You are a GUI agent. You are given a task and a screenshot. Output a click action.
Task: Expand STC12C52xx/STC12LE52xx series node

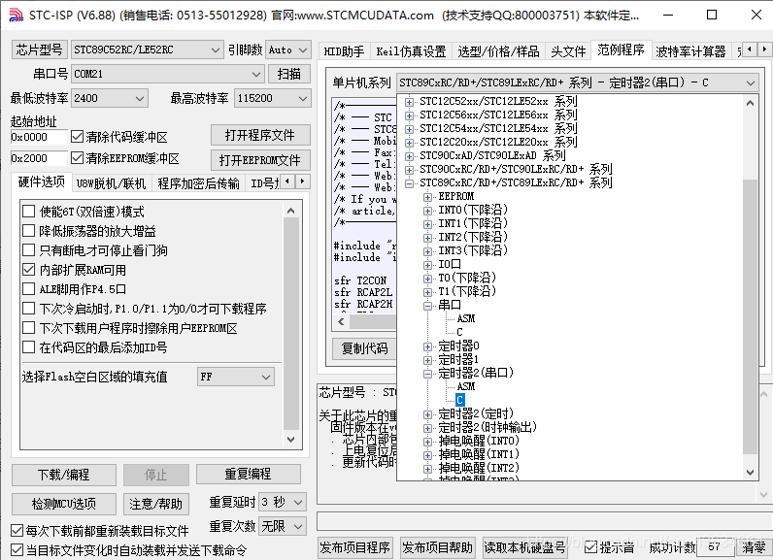(409, 102)
